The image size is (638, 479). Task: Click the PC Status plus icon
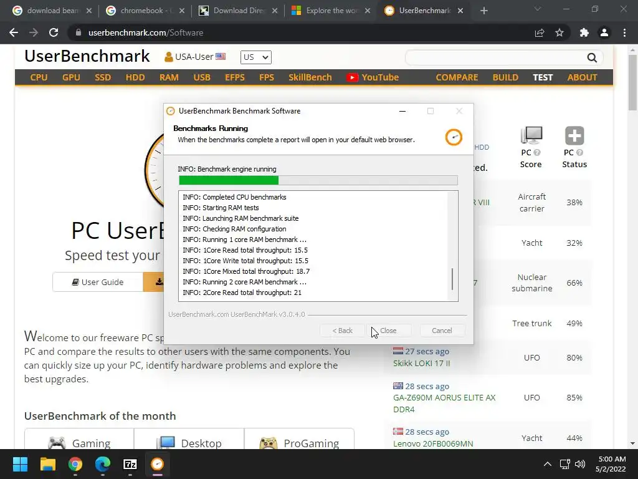pos(574,135)
